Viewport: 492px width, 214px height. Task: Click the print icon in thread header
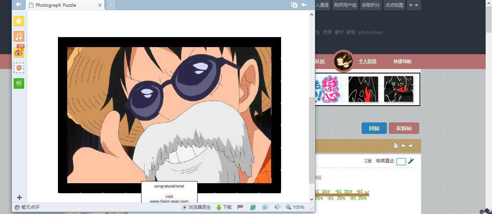(396, 146)
